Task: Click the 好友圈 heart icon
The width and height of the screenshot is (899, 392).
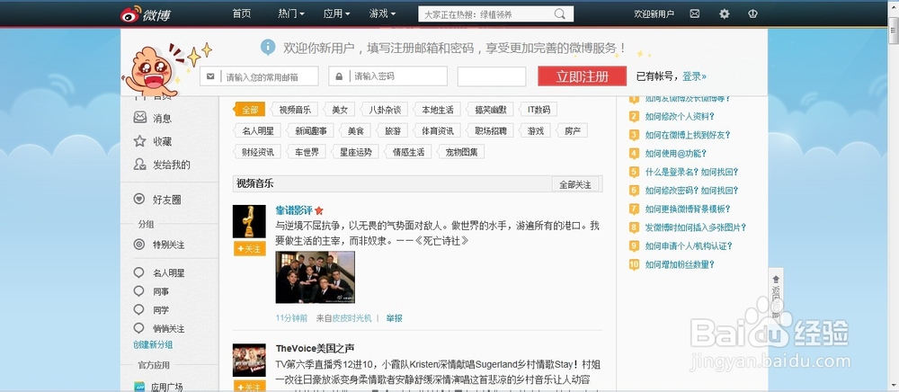Action: point(138,199)
